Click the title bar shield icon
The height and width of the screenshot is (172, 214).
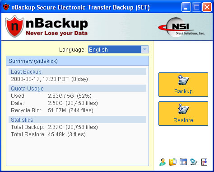click(x=6, y=7)
